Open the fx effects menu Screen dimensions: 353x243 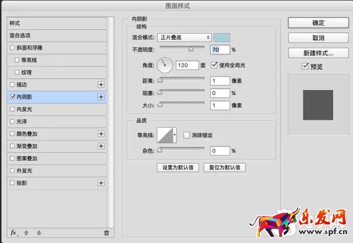pyautogui.click(x=15, y=233)
